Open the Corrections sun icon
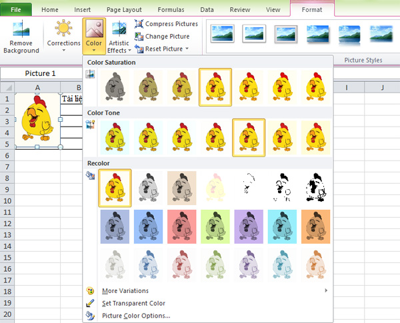The image size is (400, 323). (x=63, y=27)
